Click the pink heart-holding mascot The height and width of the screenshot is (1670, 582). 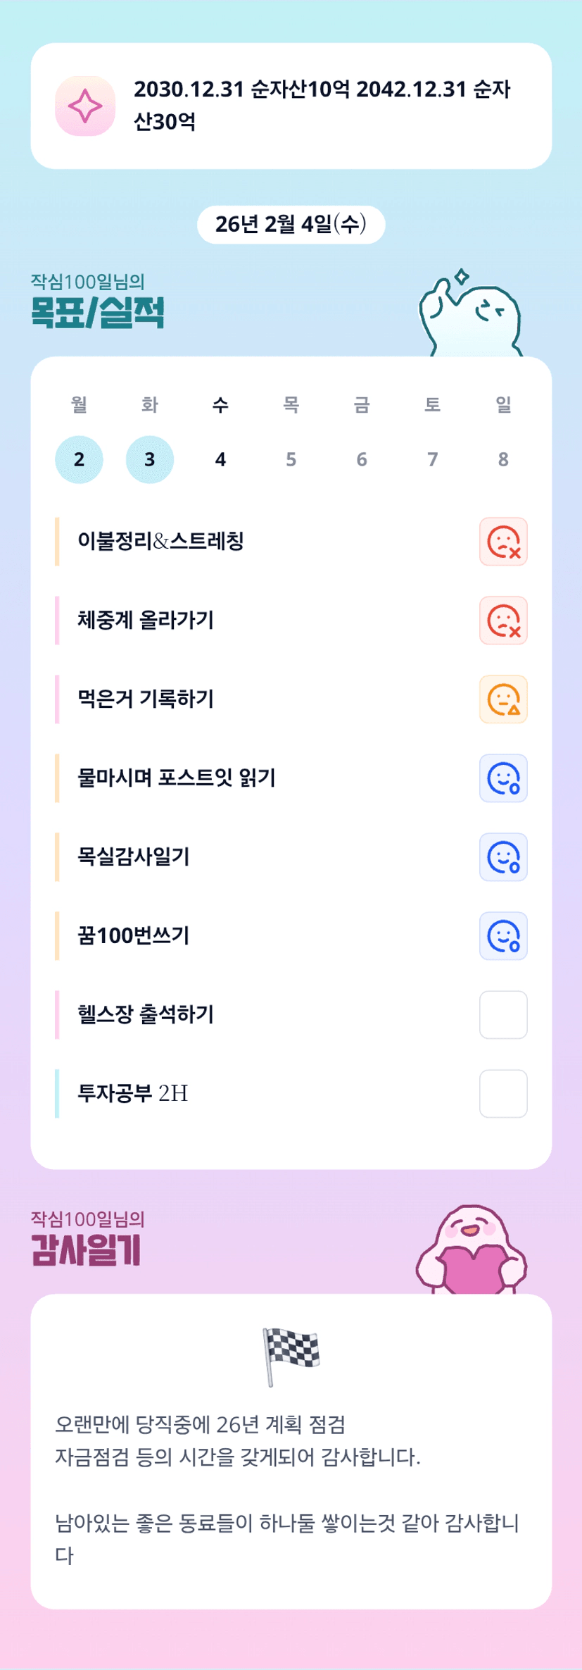[x=472, y=1251]
